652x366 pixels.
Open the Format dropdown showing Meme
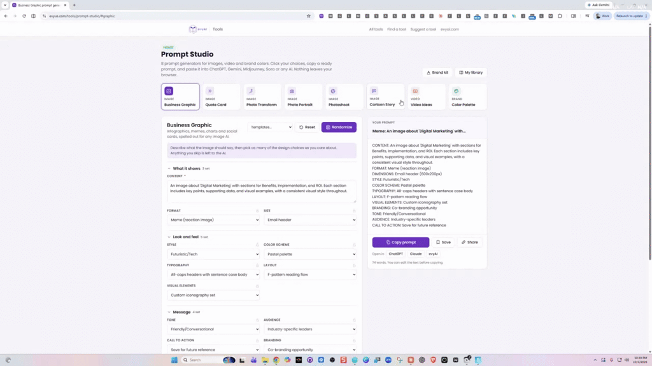coord(213,220)
